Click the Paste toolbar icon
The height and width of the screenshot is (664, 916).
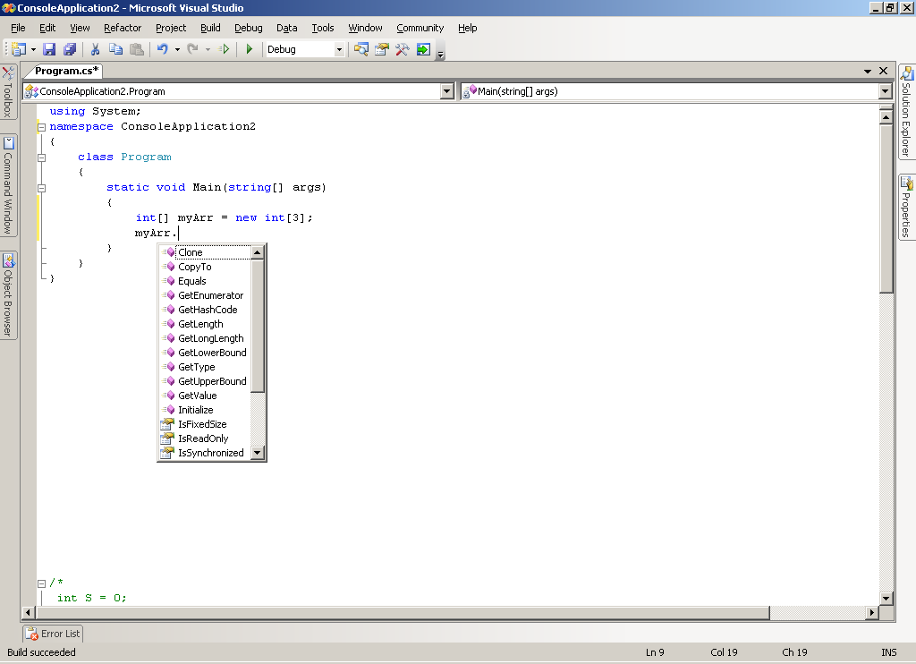click(136, 50)
